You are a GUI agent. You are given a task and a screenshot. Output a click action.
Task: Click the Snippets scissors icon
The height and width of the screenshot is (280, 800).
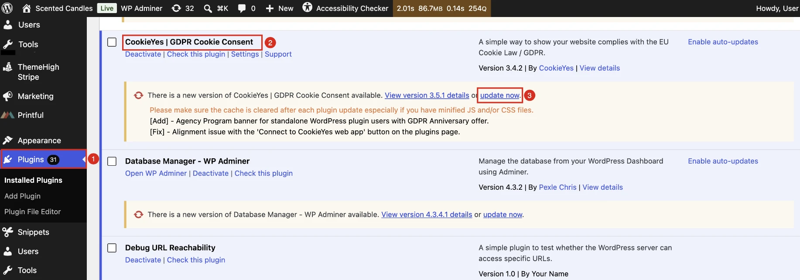coord(8,232)
